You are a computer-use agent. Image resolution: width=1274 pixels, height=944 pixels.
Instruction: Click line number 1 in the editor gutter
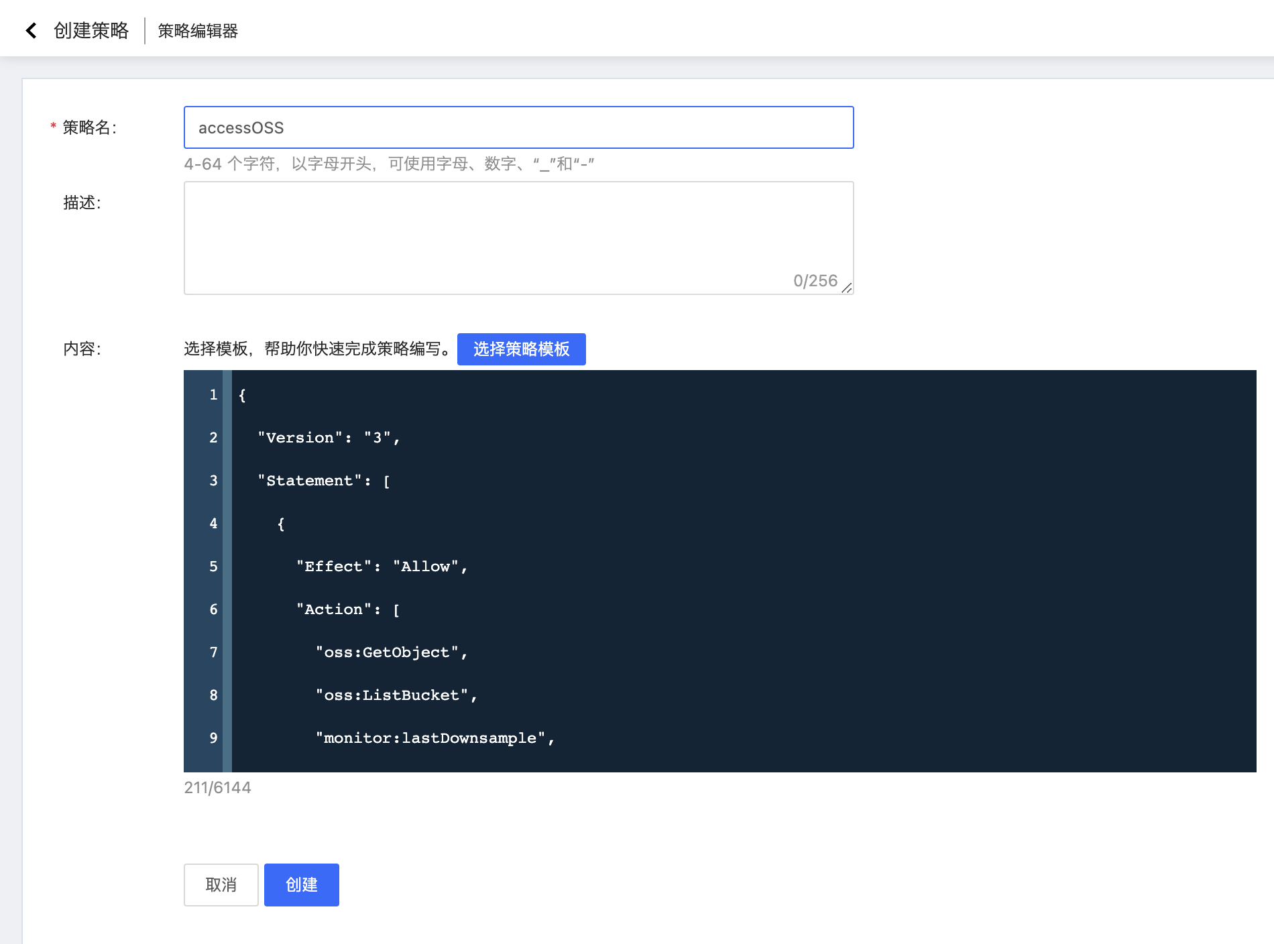(213, 395)
